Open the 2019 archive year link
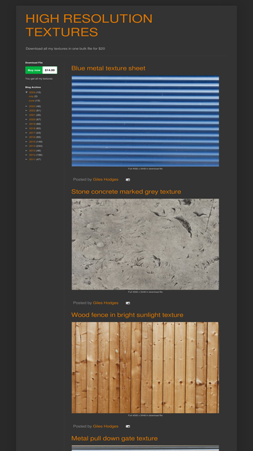Viewport: 253px width, 451px height. coord(32,124)
